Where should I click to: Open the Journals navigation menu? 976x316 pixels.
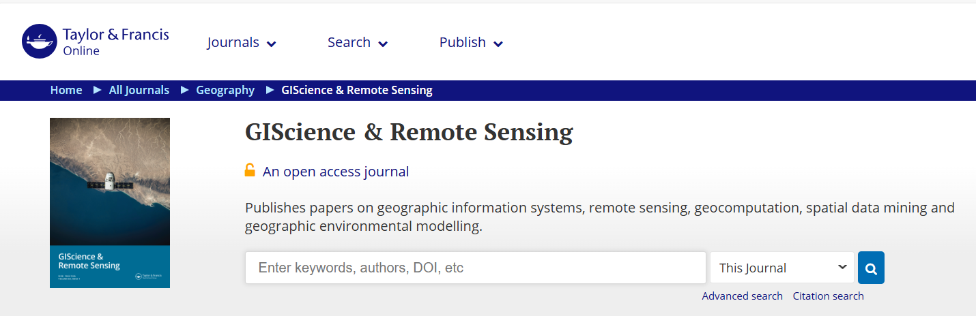233,42
